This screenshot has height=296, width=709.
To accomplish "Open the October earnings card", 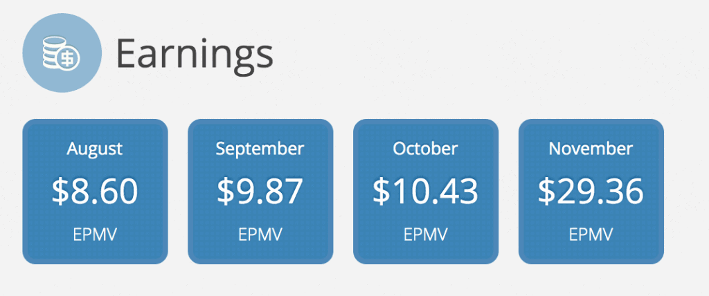I will click(426, 192).
